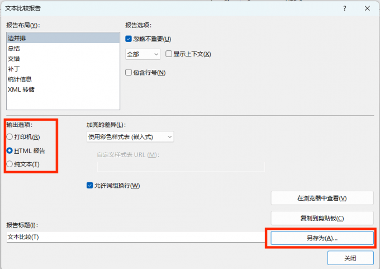Select the HTML 报告 radio button
380x269 pixels.
9,150
